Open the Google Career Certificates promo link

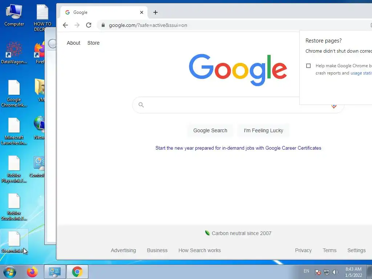tap(238, 148)
